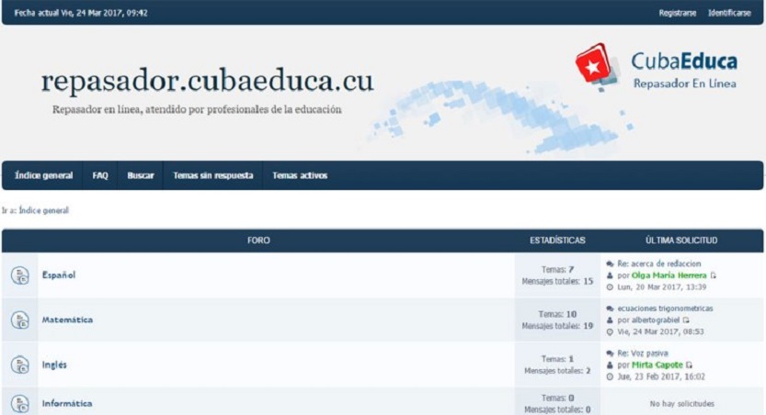Screen dimensions: 766x415
Task: Click the CubaEduca logo
Action: (656, 69)
